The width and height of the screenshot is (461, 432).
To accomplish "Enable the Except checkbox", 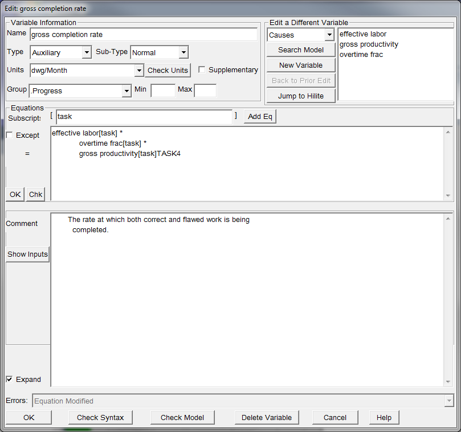I will (9, 135).
